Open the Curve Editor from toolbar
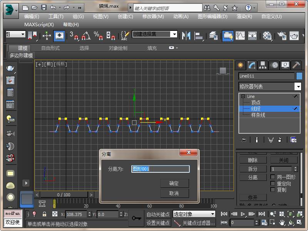 [x=240, y=36]
